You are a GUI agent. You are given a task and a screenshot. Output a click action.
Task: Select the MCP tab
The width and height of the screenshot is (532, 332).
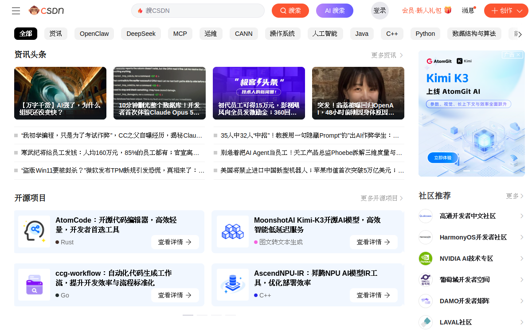(180, 34)
